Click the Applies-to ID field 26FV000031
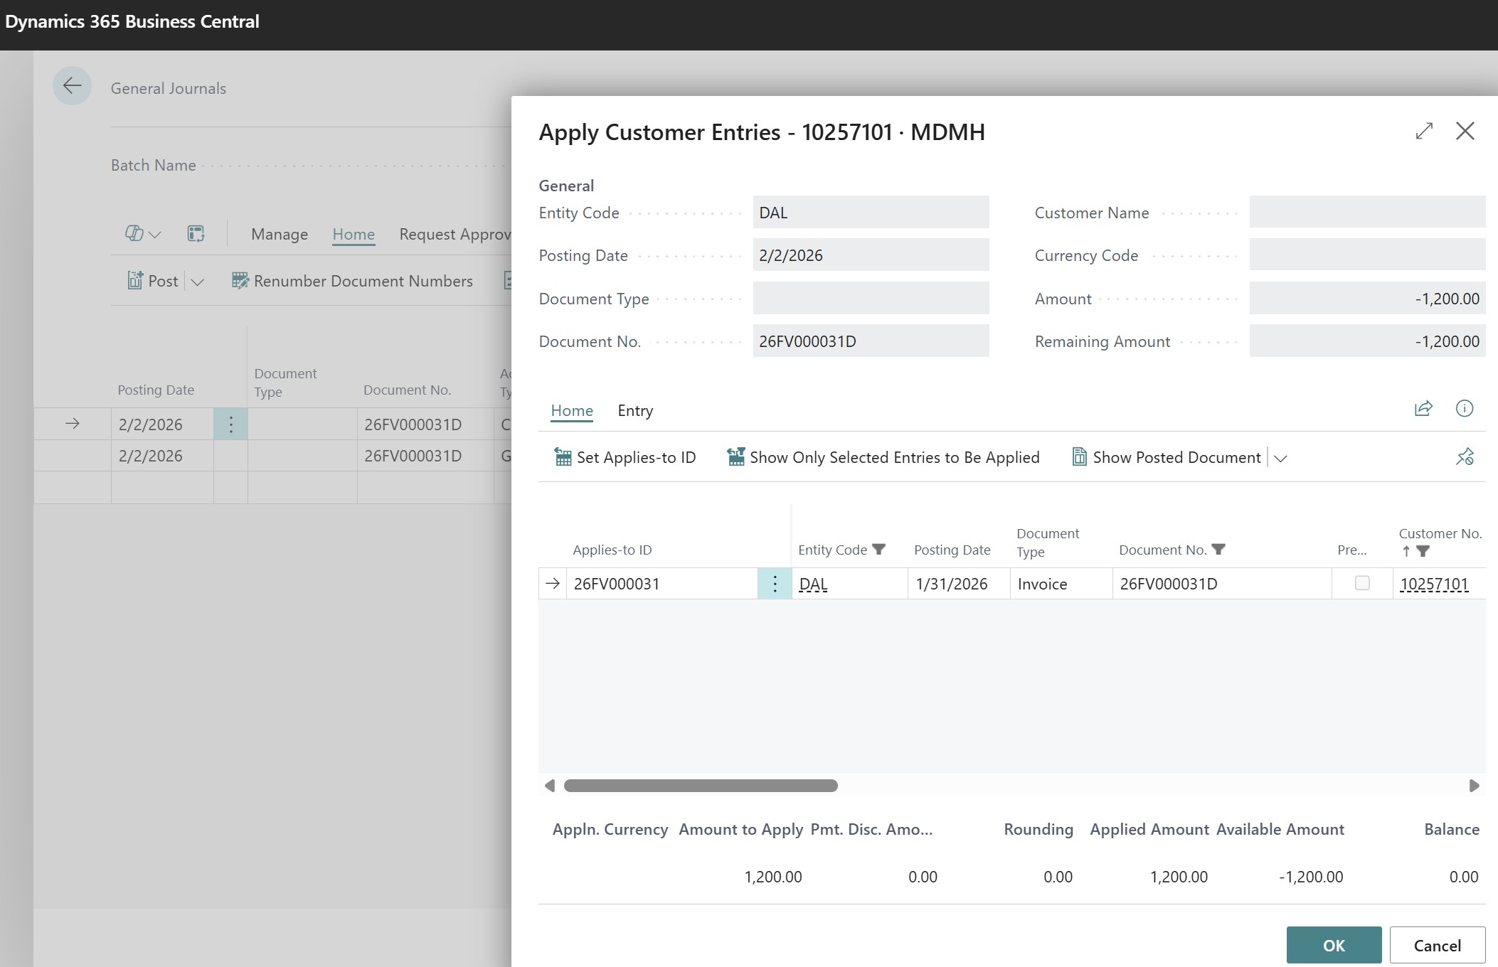Image resolution: width=1498 pixels, height=967 pixels. click(662, 584)
